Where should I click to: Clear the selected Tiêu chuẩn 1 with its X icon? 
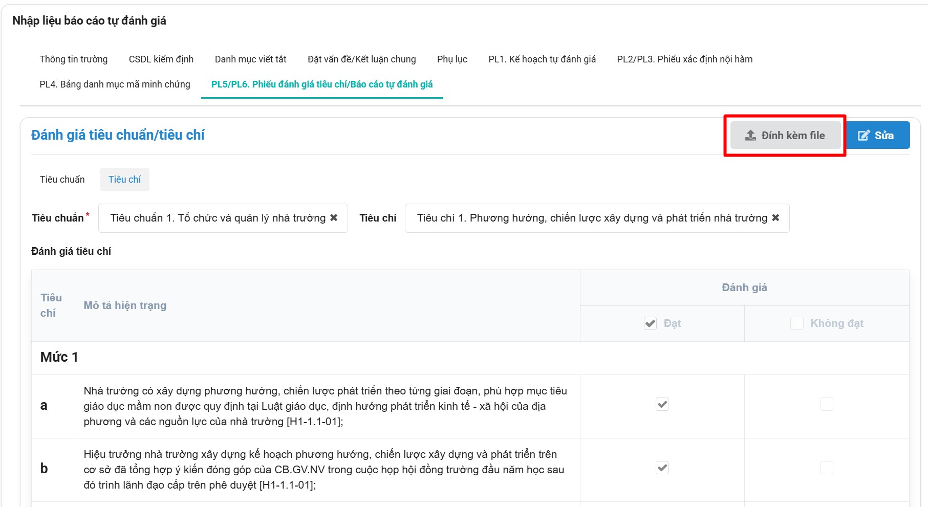pos(334,218)
